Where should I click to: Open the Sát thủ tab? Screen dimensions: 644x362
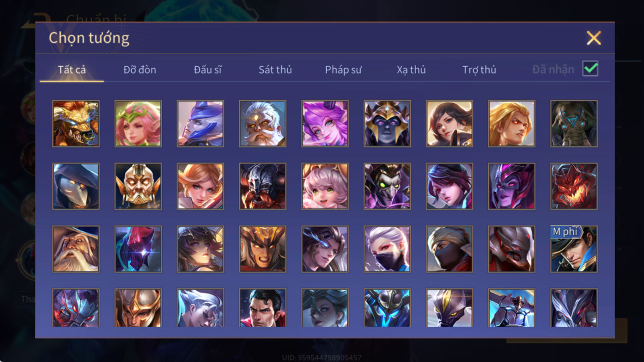[x=275, y=70]
